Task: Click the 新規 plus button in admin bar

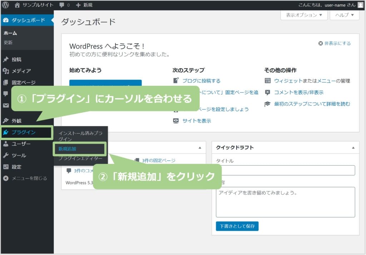Action: [84, 5]
